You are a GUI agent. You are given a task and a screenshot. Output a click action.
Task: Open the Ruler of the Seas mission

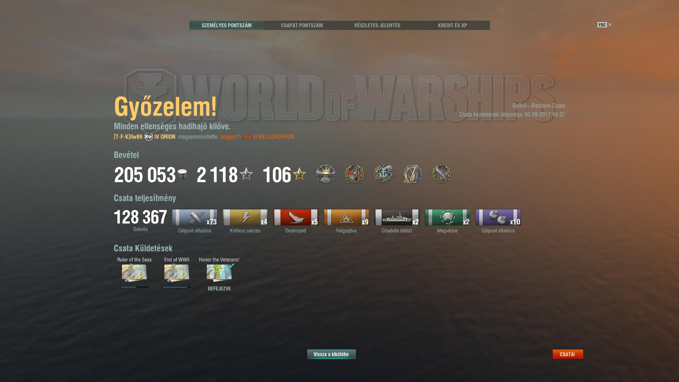coord(134,273)
